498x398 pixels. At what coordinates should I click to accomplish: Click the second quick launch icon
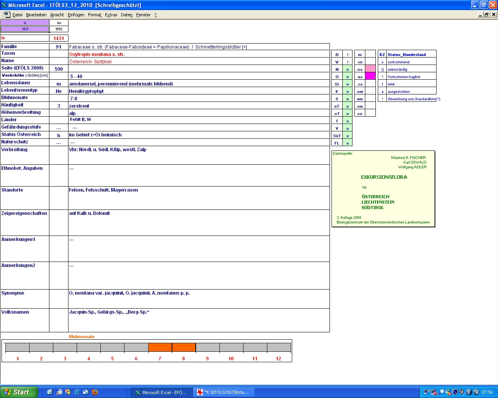(59, 392)
